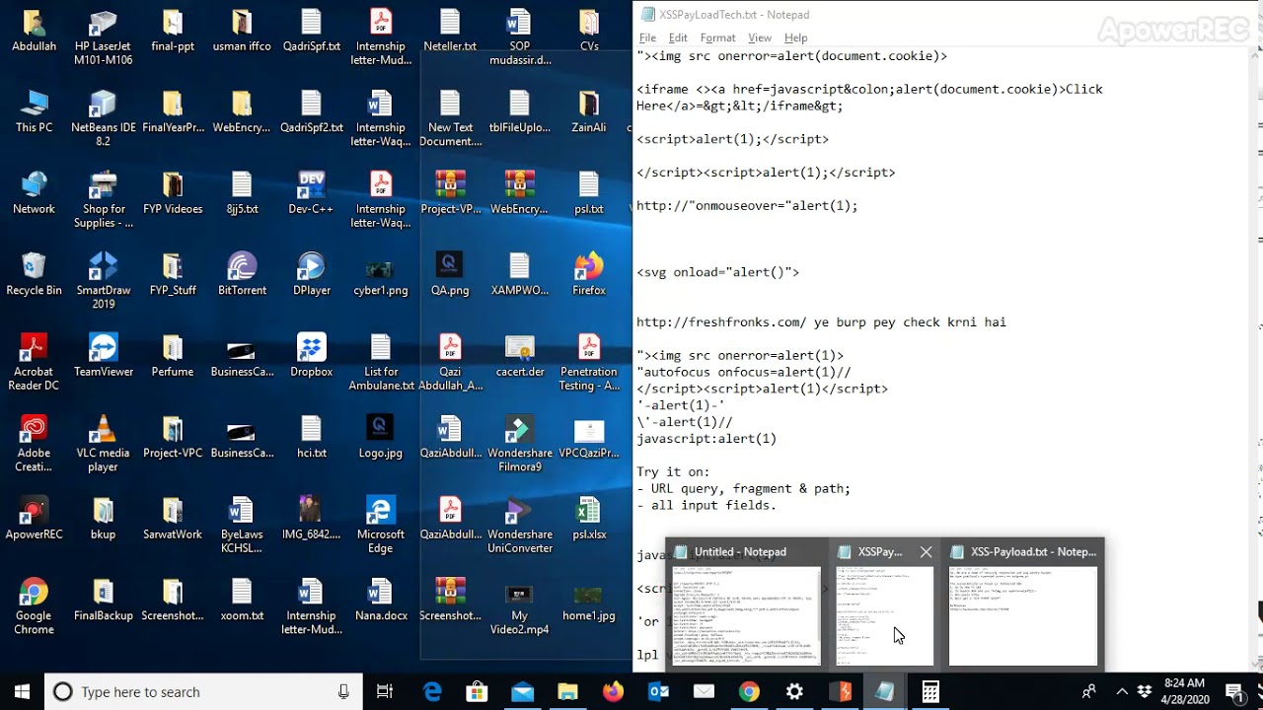This screenshot has height=710, width=1263.
Task: Open the View menu in Notepad
Action: pos(760,37)
